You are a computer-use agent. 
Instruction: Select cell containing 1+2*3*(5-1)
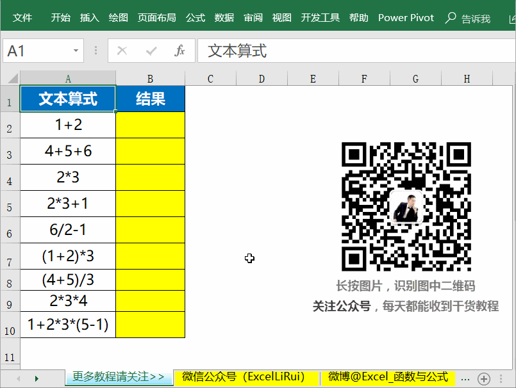[68, 325]
